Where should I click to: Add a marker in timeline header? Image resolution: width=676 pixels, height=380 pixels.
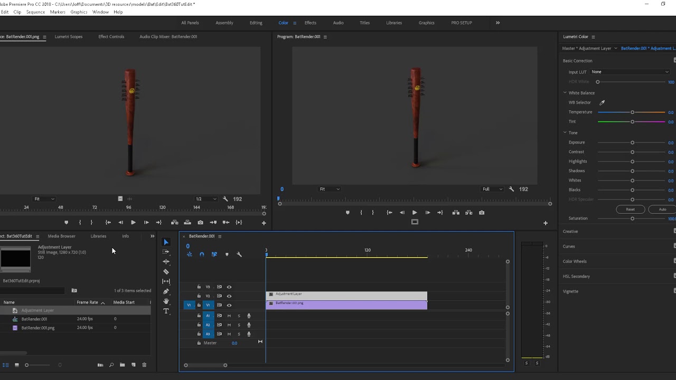click(x=227, y=254)
